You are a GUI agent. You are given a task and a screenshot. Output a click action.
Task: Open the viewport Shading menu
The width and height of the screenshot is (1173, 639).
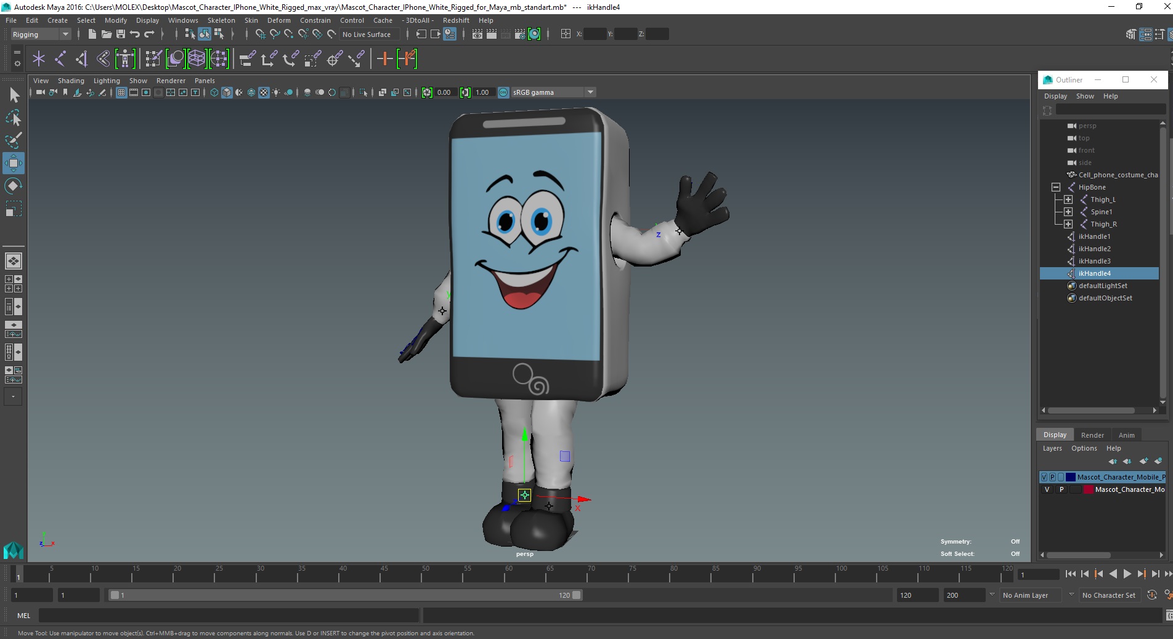71,81
